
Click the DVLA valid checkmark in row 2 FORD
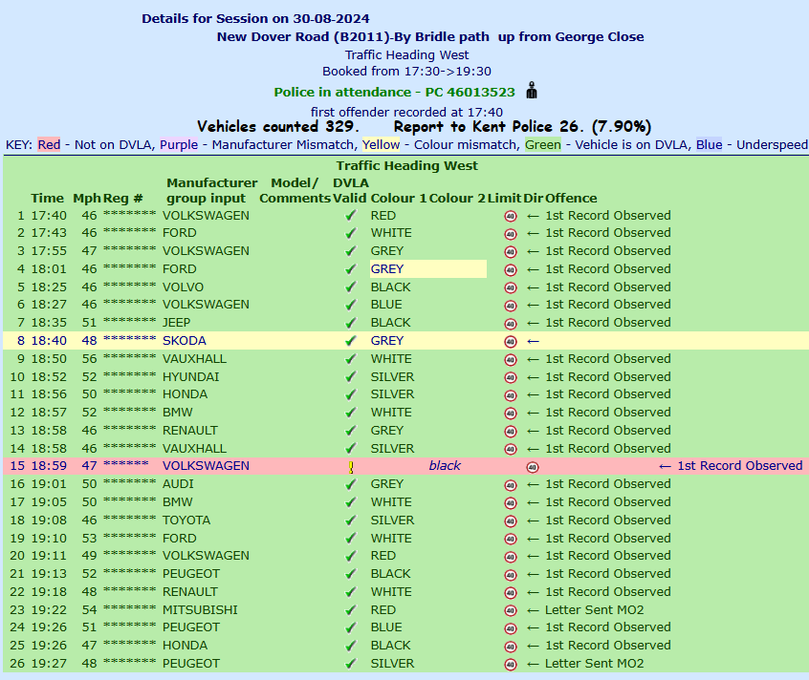click(350, 233)
